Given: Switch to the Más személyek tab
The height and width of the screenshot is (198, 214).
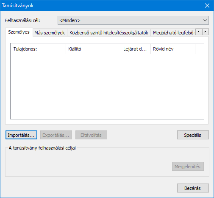Looking at the screenshot, I should pos(50,33).
